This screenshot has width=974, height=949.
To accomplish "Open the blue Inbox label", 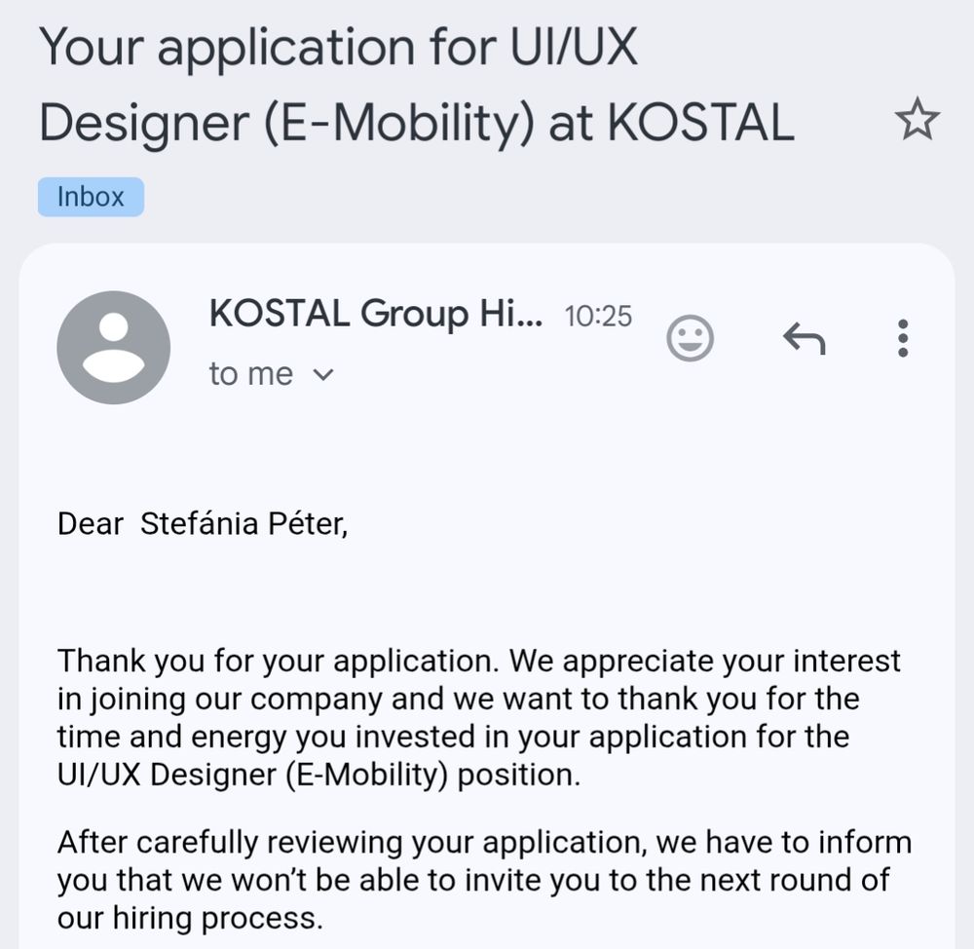I will pyautogui.click(x=91, y=197).
